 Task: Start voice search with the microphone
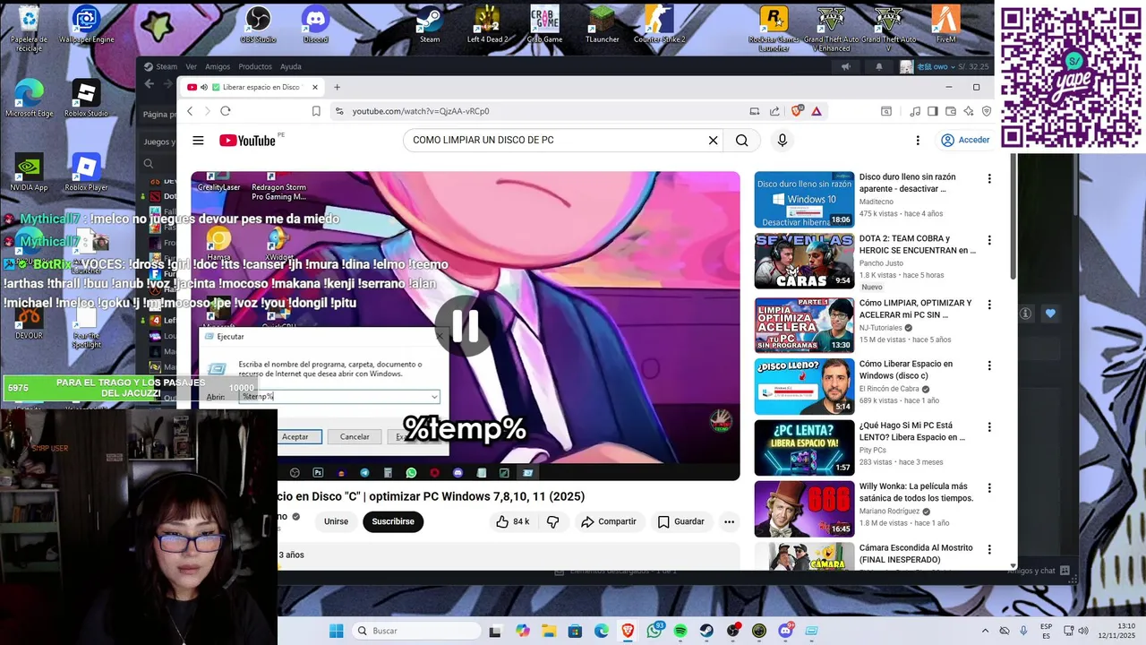tap(783, 141)
